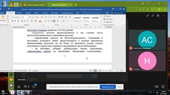Image resolution: width=170 pixels, height=95 pixels.
Task: Open meeting help question icon
Action: 163,87
